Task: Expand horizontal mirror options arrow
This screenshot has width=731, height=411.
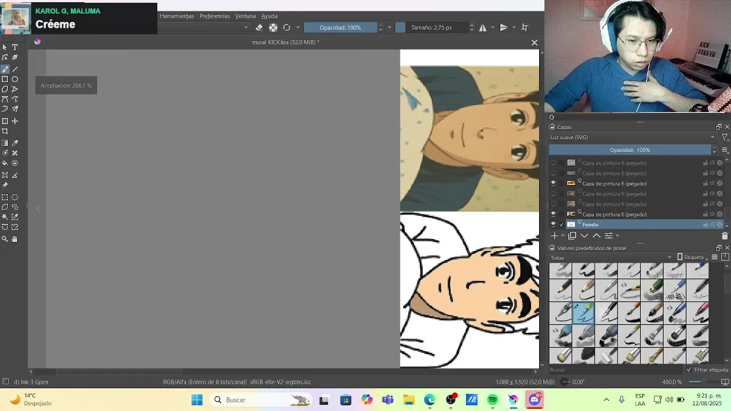Action: pos(493,27)
